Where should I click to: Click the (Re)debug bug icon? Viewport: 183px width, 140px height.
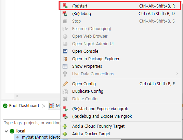[x=65, y=14]
